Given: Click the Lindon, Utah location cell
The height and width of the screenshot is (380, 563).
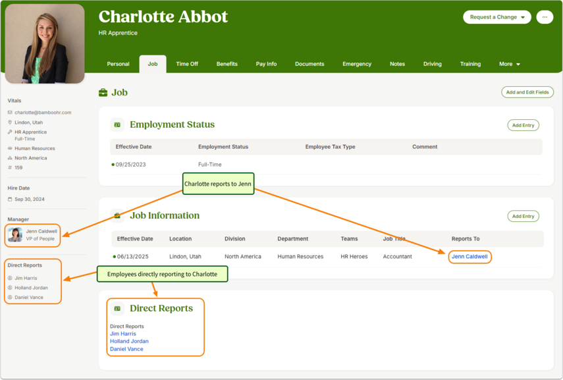Looking at the screenshot, I should (x=185, y=256).
